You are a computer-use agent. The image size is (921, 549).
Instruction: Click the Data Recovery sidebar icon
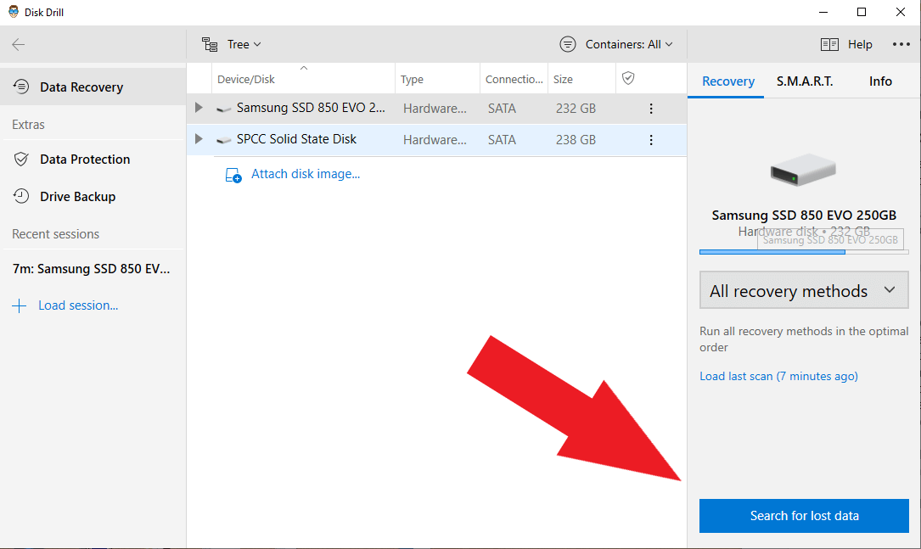coord(21,87)
